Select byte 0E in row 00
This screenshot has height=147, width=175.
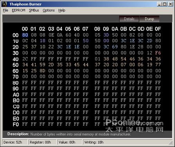[x=51, y=35]
